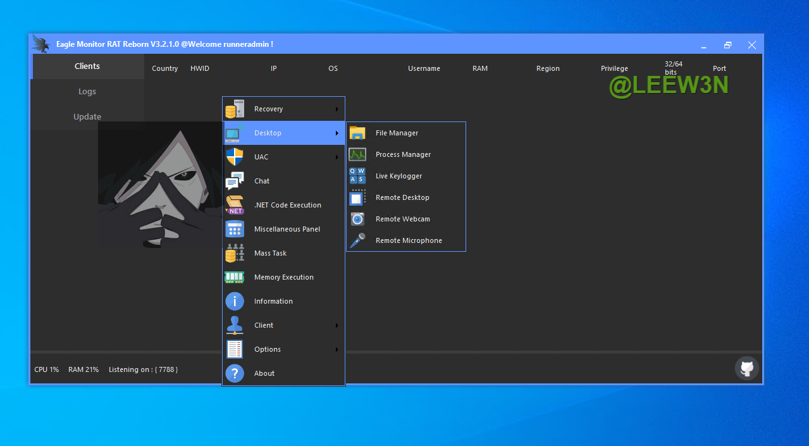Click the Process Manager graph icon
809x446 pixels.
tap(357, 154)
